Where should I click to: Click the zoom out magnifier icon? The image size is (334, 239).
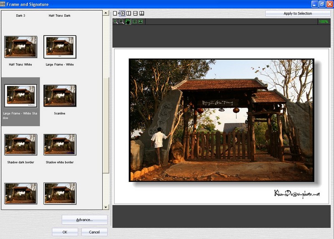click(x=121, y=21)
